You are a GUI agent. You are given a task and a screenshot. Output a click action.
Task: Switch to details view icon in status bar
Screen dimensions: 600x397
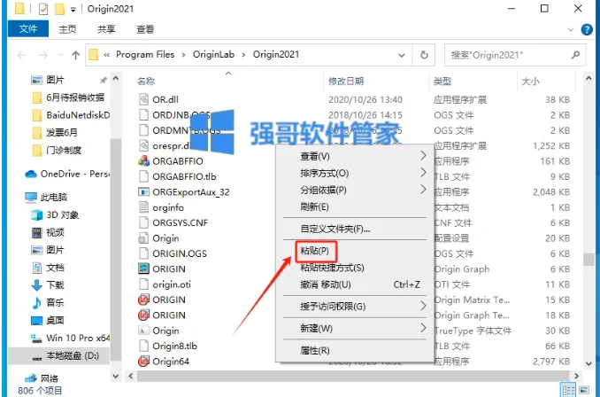(569, 390)
